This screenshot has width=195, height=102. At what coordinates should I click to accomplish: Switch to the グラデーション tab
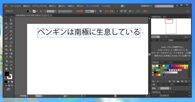coord(163,85)
